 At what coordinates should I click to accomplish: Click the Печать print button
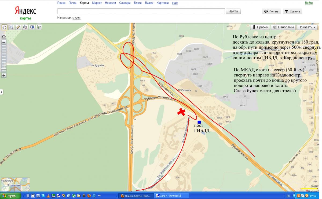click(x=271, y=12)
